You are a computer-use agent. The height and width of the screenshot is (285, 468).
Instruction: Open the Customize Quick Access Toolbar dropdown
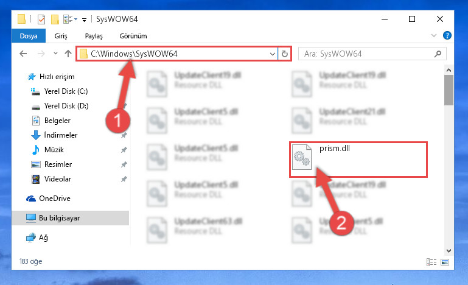click(x=85, y=20)
